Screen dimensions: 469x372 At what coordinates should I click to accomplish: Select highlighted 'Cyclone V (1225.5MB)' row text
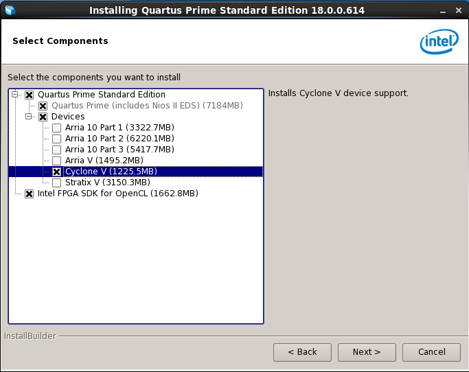111,172
